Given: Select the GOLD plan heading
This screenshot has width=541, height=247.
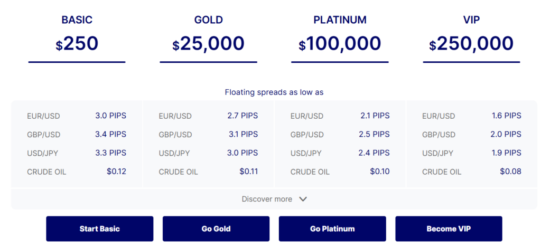Looking at the screenshot, I should [x=208, y=20].
